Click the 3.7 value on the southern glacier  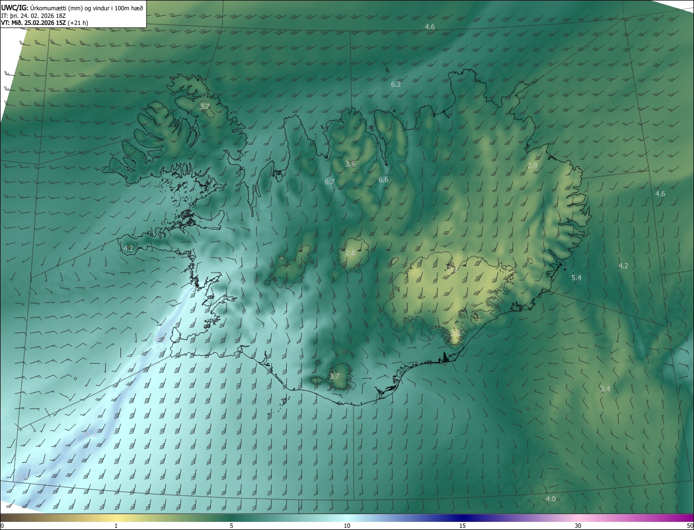tap(335, 376)
